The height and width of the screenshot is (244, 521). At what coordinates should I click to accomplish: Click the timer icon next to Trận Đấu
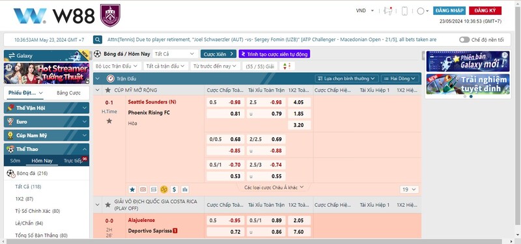110,79
